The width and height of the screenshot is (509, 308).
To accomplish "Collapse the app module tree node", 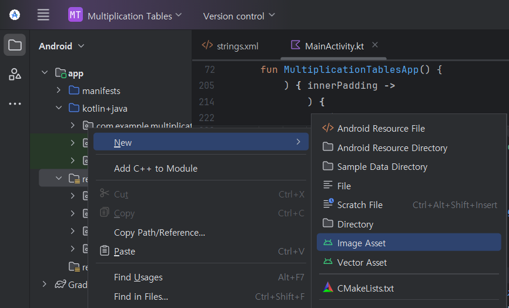I will click(45, 73).
